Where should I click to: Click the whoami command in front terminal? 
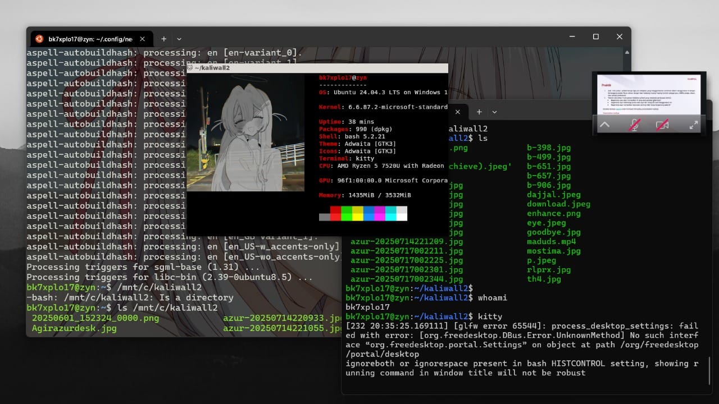tap(493, 298)
